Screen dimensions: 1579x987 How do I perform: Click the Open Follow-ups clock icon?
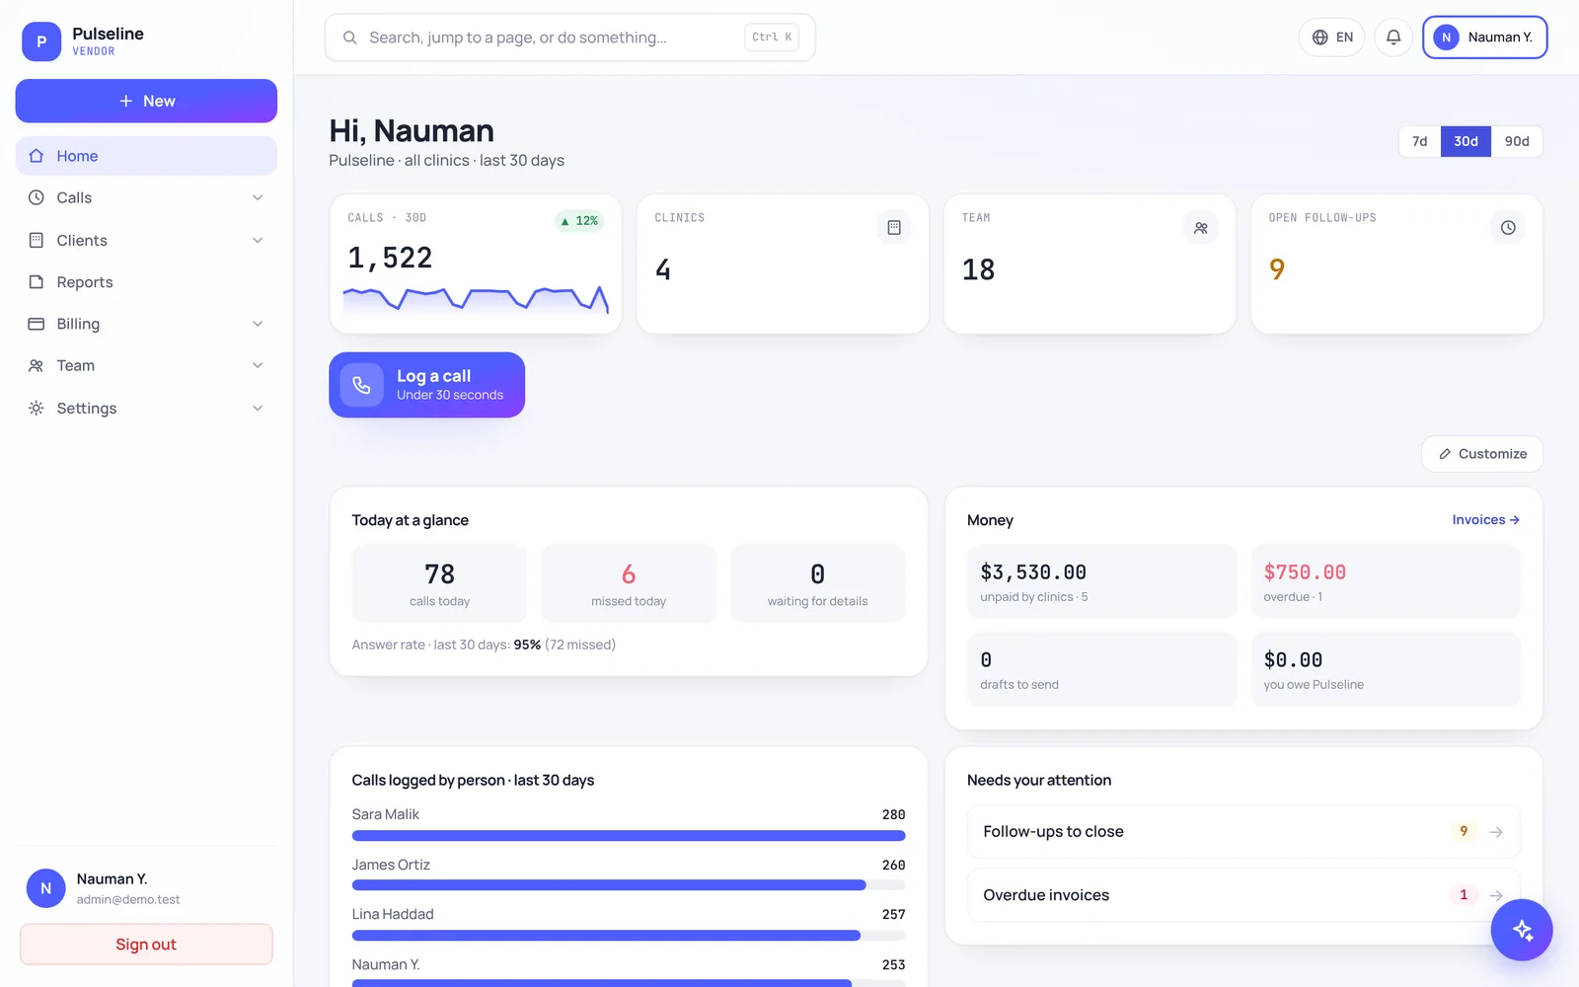[x=1508, y=228]
